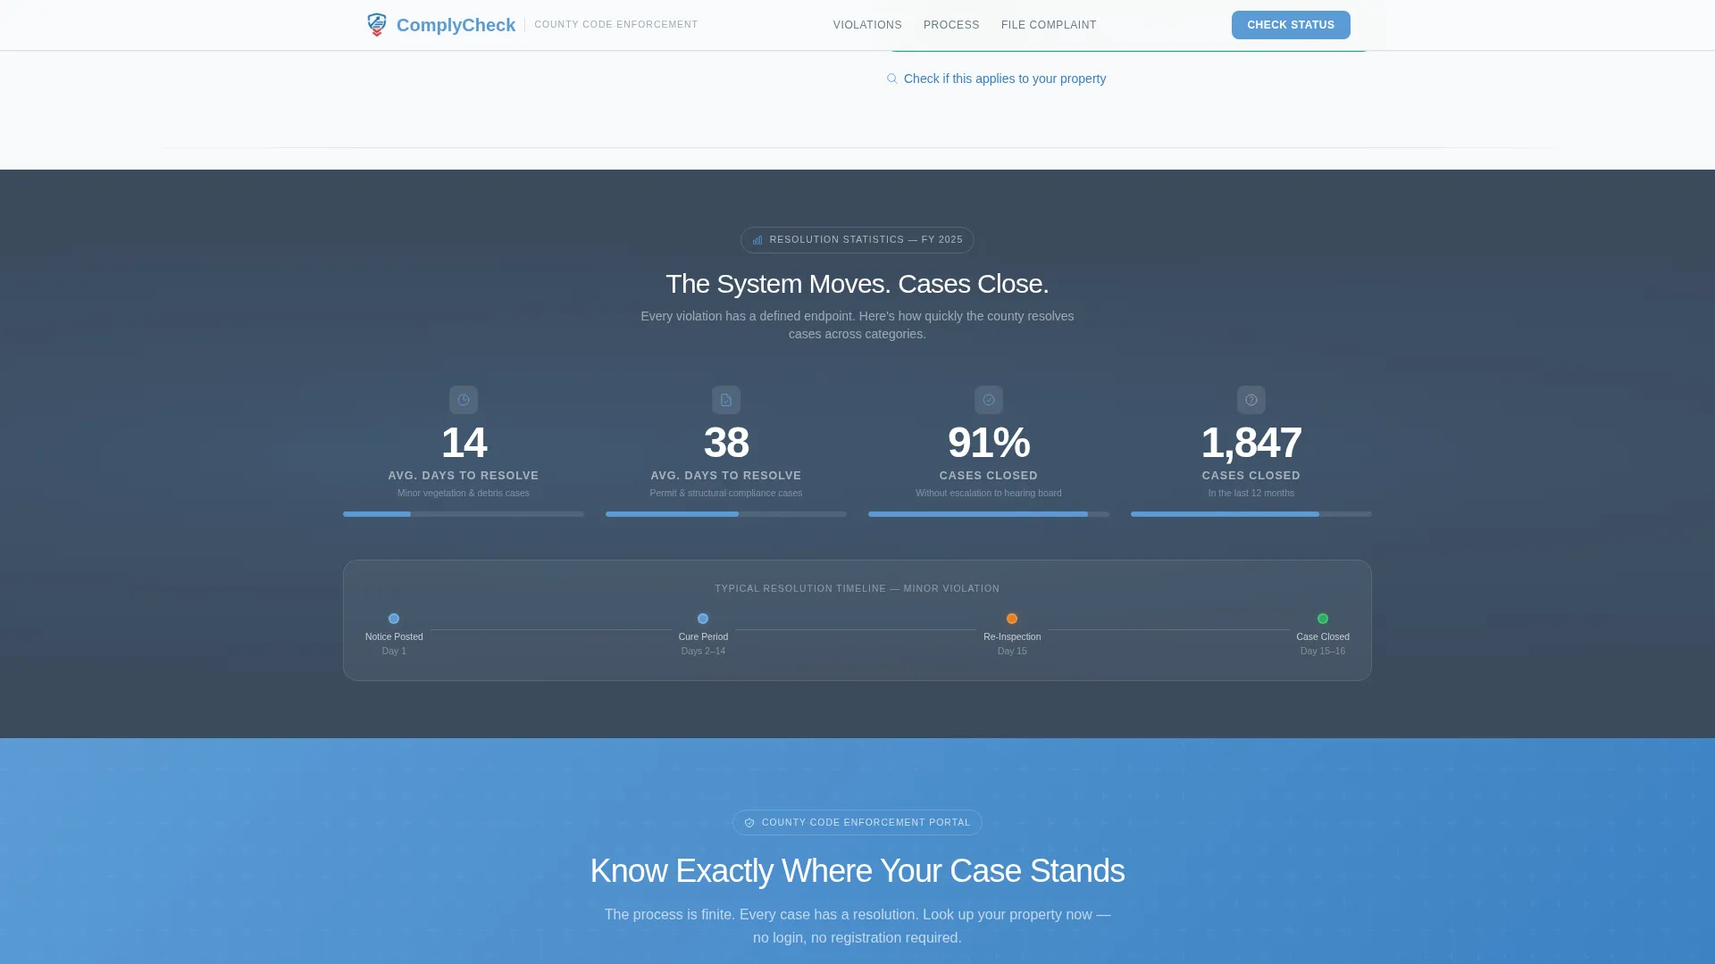Click the 'Day 15' timeline label
Image resolution: width=1715 pixels, height=964 pixels.
point(1012,652)
